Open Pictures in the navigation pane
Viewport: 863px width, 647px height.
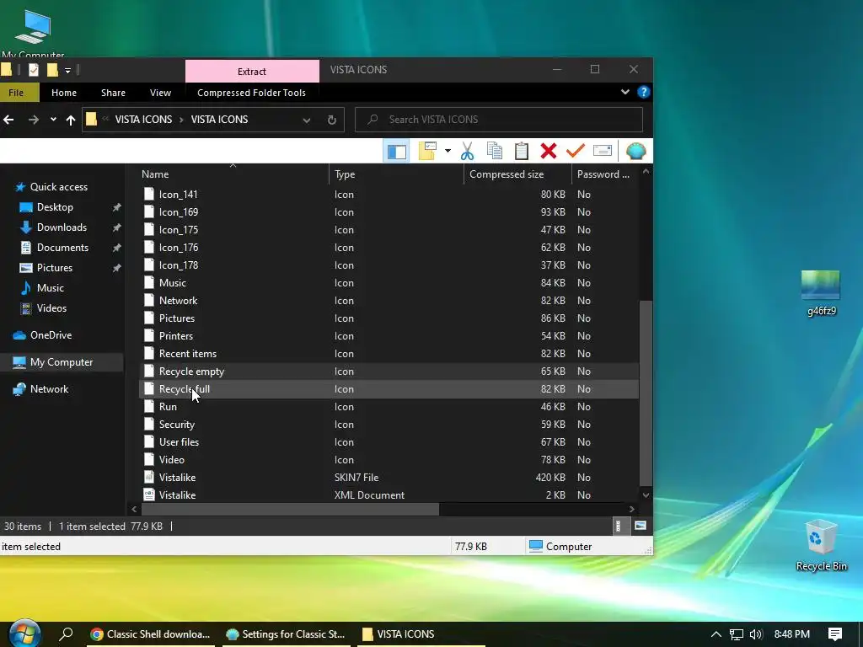click(55, 268)
